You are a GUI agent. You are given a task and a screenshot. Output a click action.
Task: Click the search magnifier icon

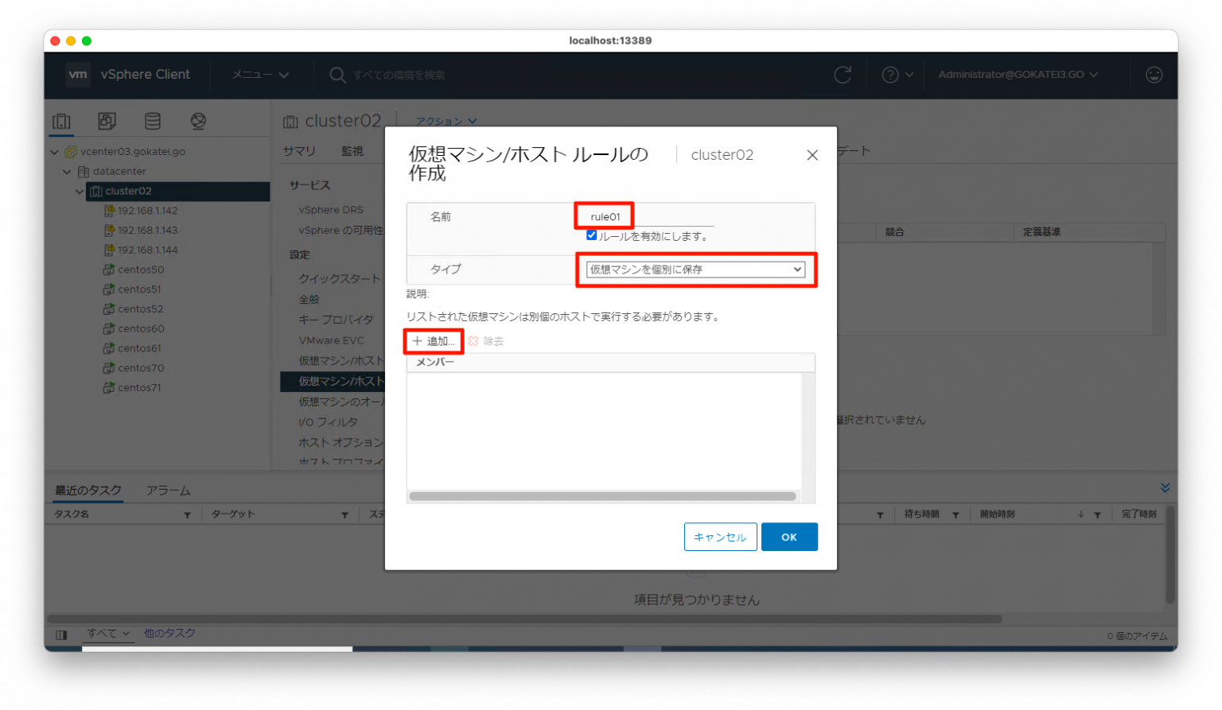tap(337, 75)
